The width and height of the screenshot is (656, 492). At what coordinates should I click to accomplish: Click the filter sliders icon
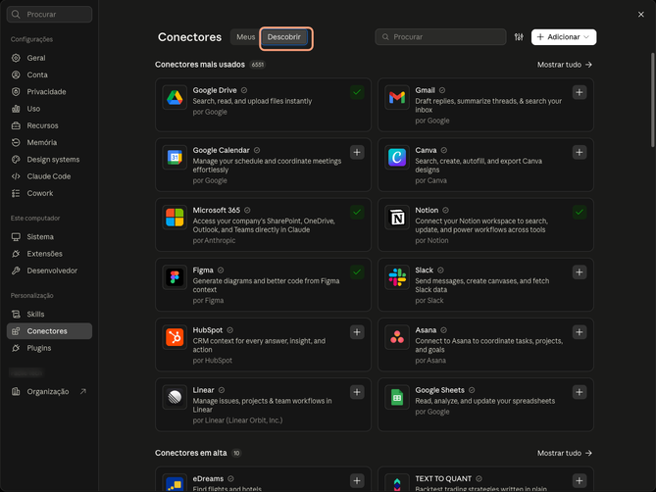click(519, 37)
